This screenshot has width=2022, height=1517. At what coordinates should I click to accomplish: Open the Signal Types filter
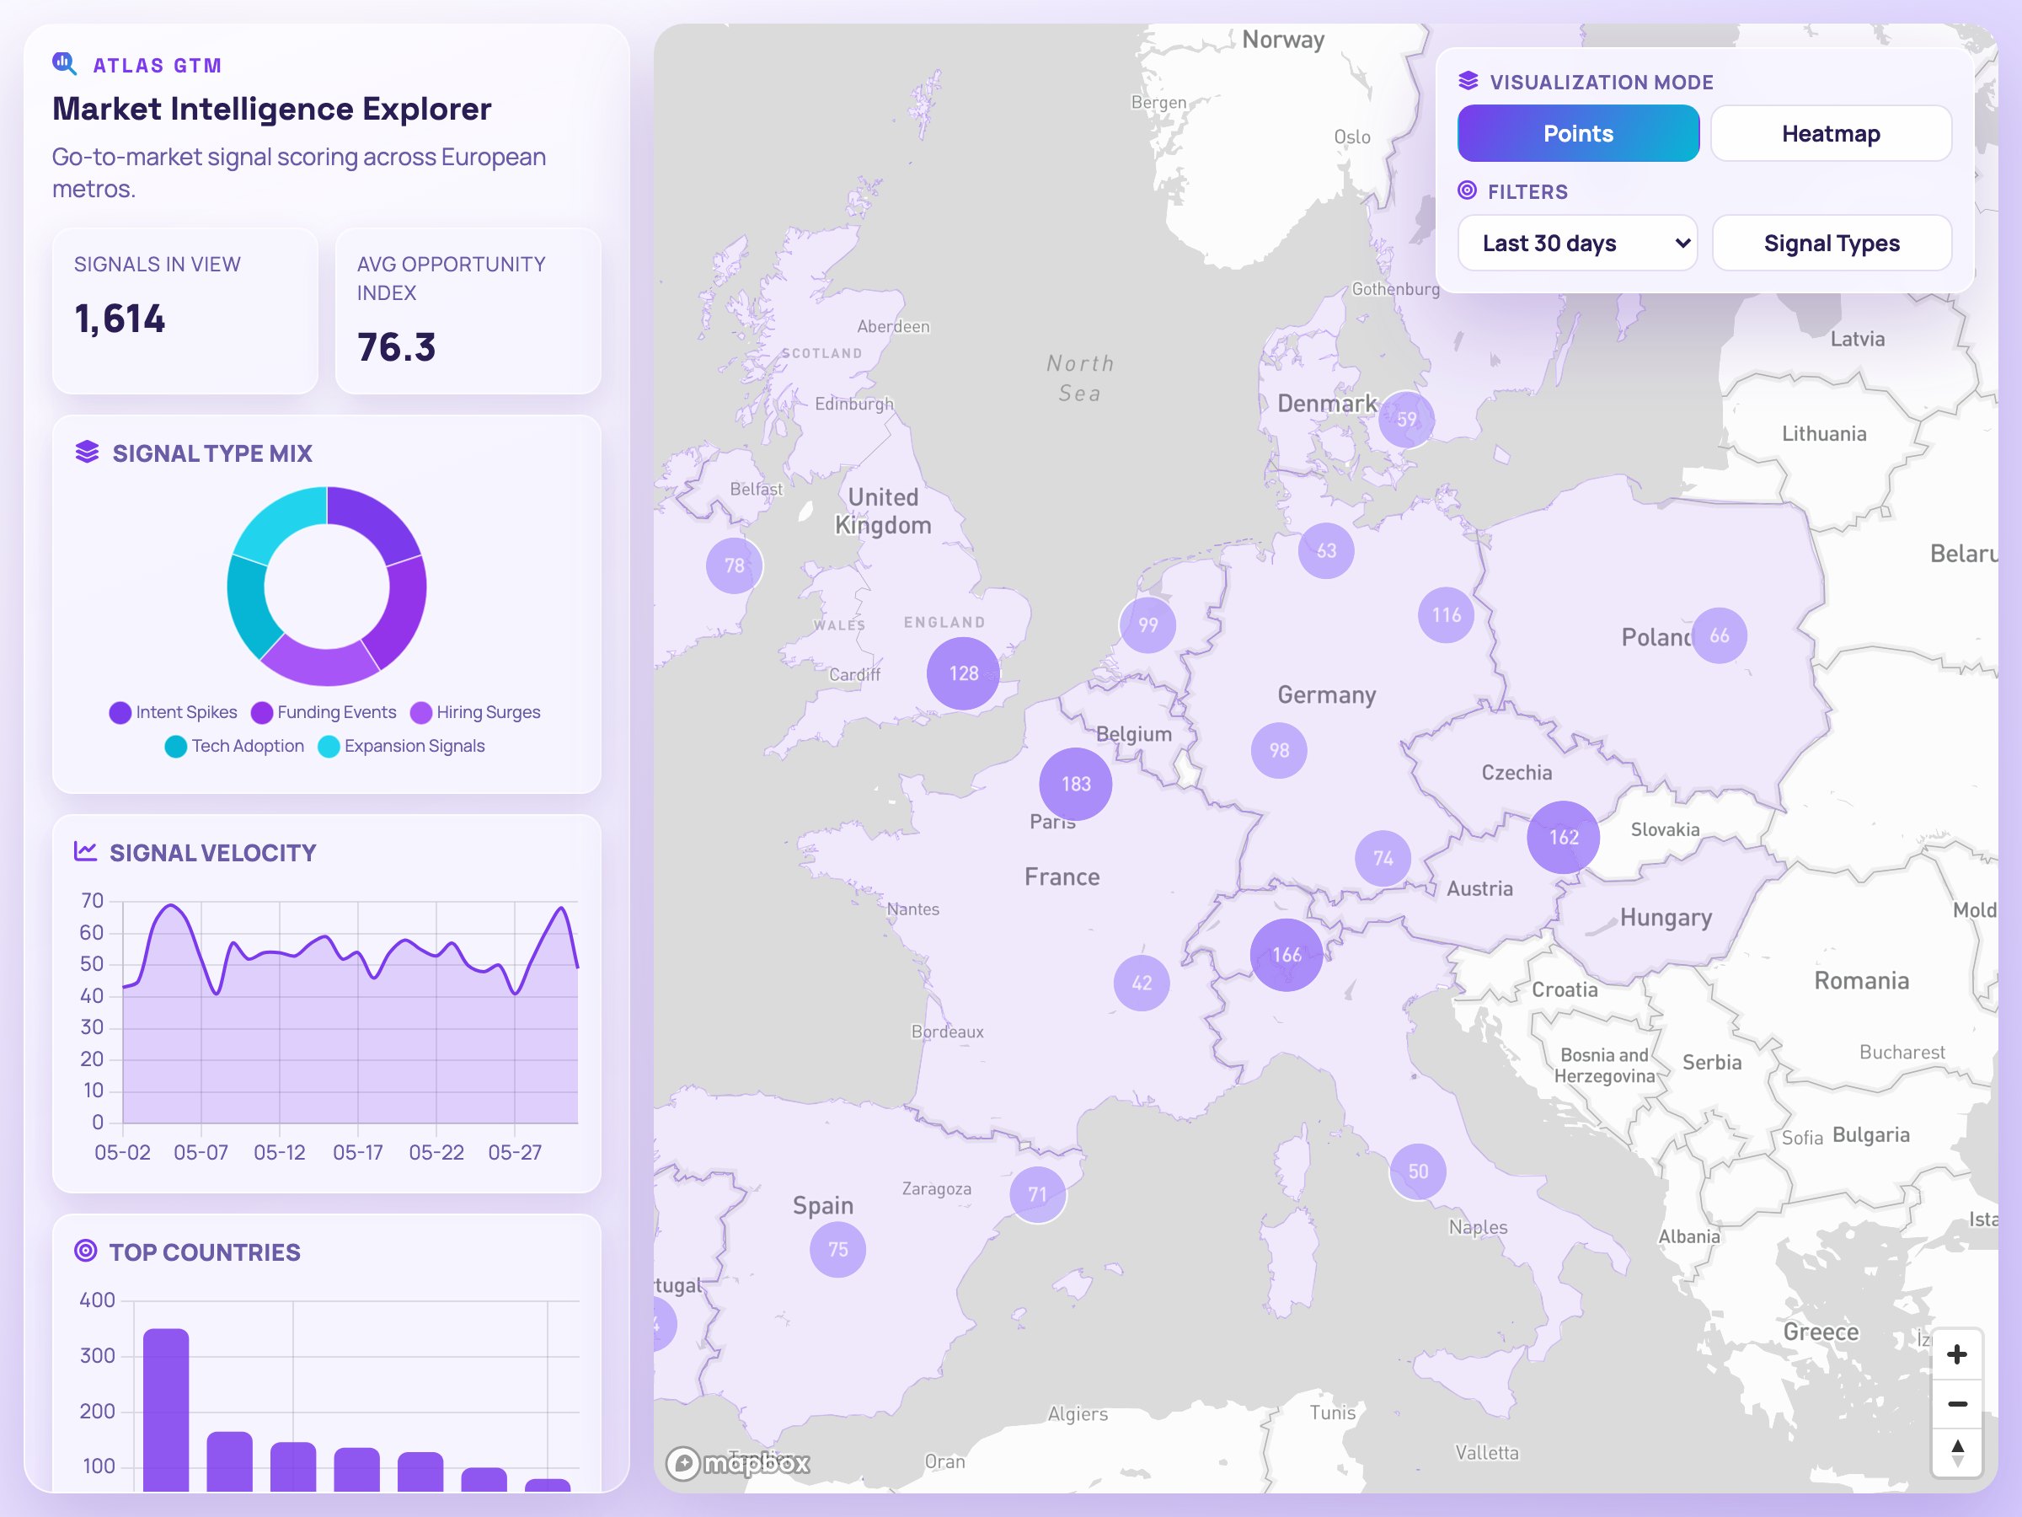[1831, 244]
